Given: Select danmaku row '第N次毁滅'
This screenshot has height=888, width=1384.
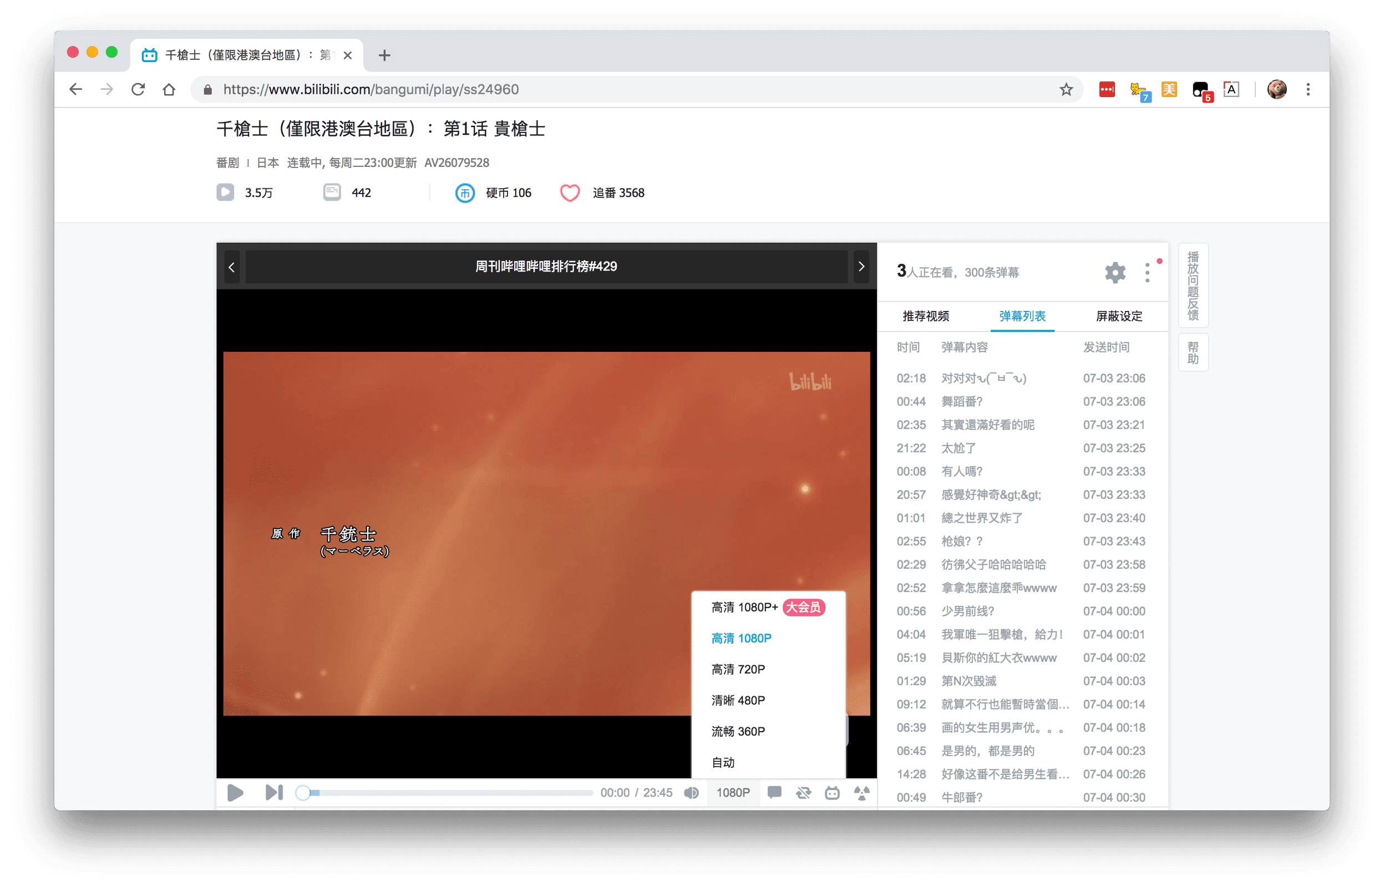Looking at the screenshot, I should click(1022, 681).
